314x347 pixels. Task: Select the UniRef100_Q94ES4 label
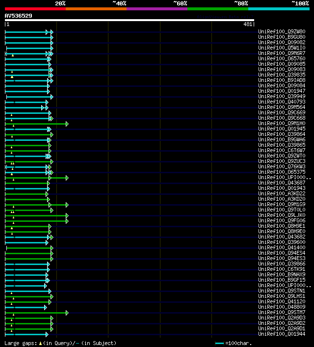(x=282, y=253)
